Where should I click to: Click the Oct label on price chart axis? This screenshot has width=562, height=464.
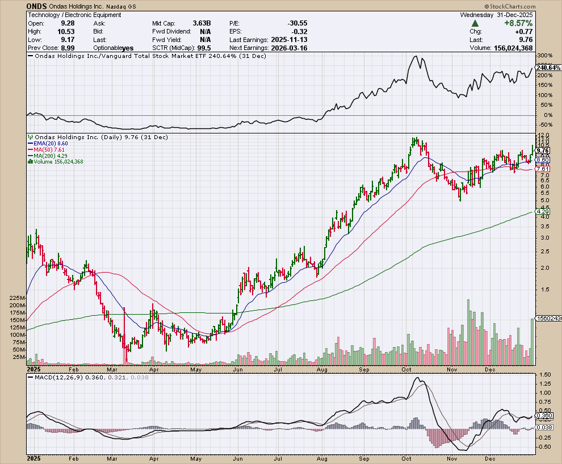(406, 369)
